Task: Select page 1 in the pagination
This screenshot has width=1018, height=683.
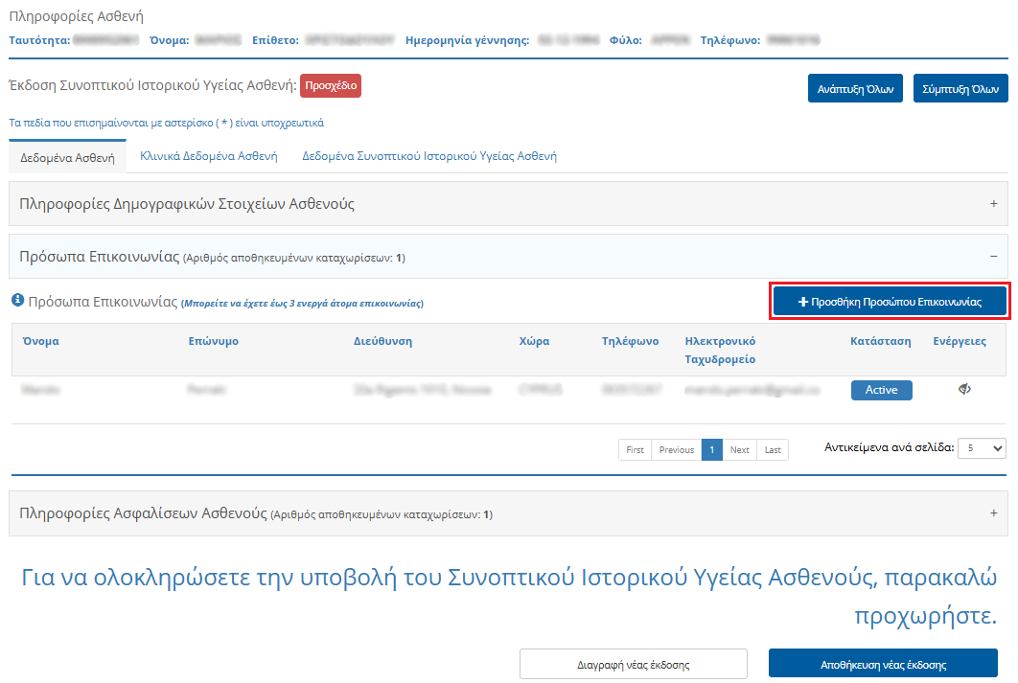Action: click(x=711, y=450)
